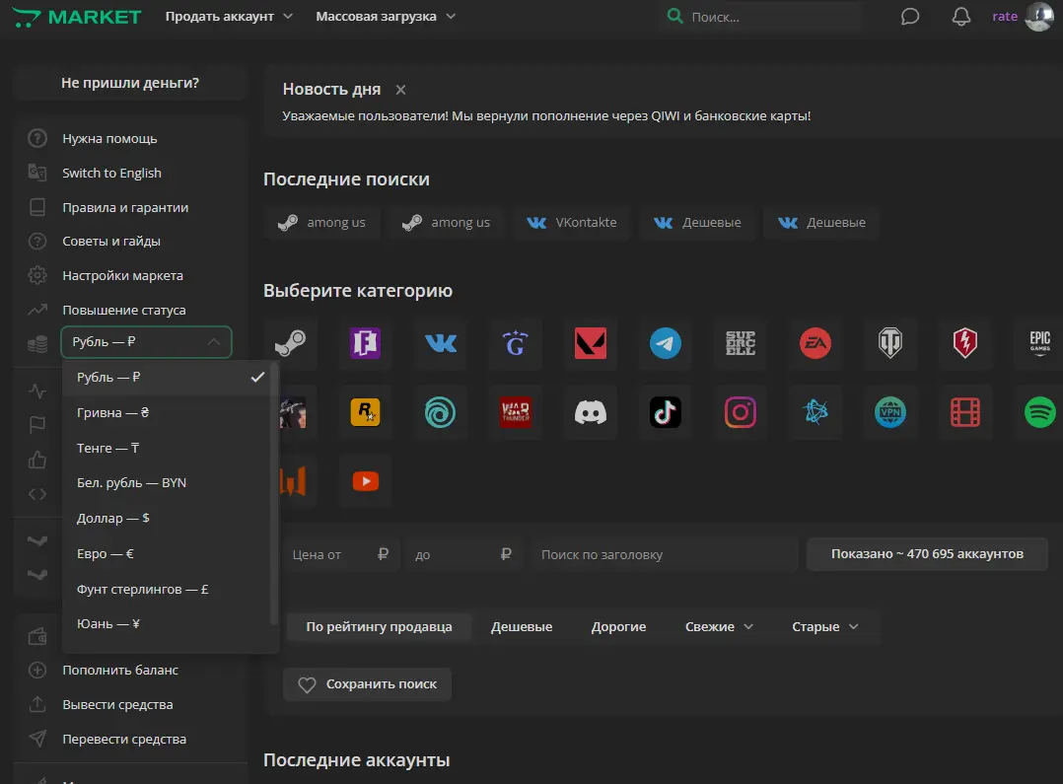Choose the Telegram category icon
The image size is (1063, 784).
click(666, 343)
